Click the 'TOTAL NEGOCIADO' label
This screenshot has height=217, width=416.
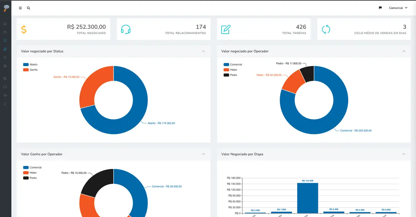[x=92, y=33]
